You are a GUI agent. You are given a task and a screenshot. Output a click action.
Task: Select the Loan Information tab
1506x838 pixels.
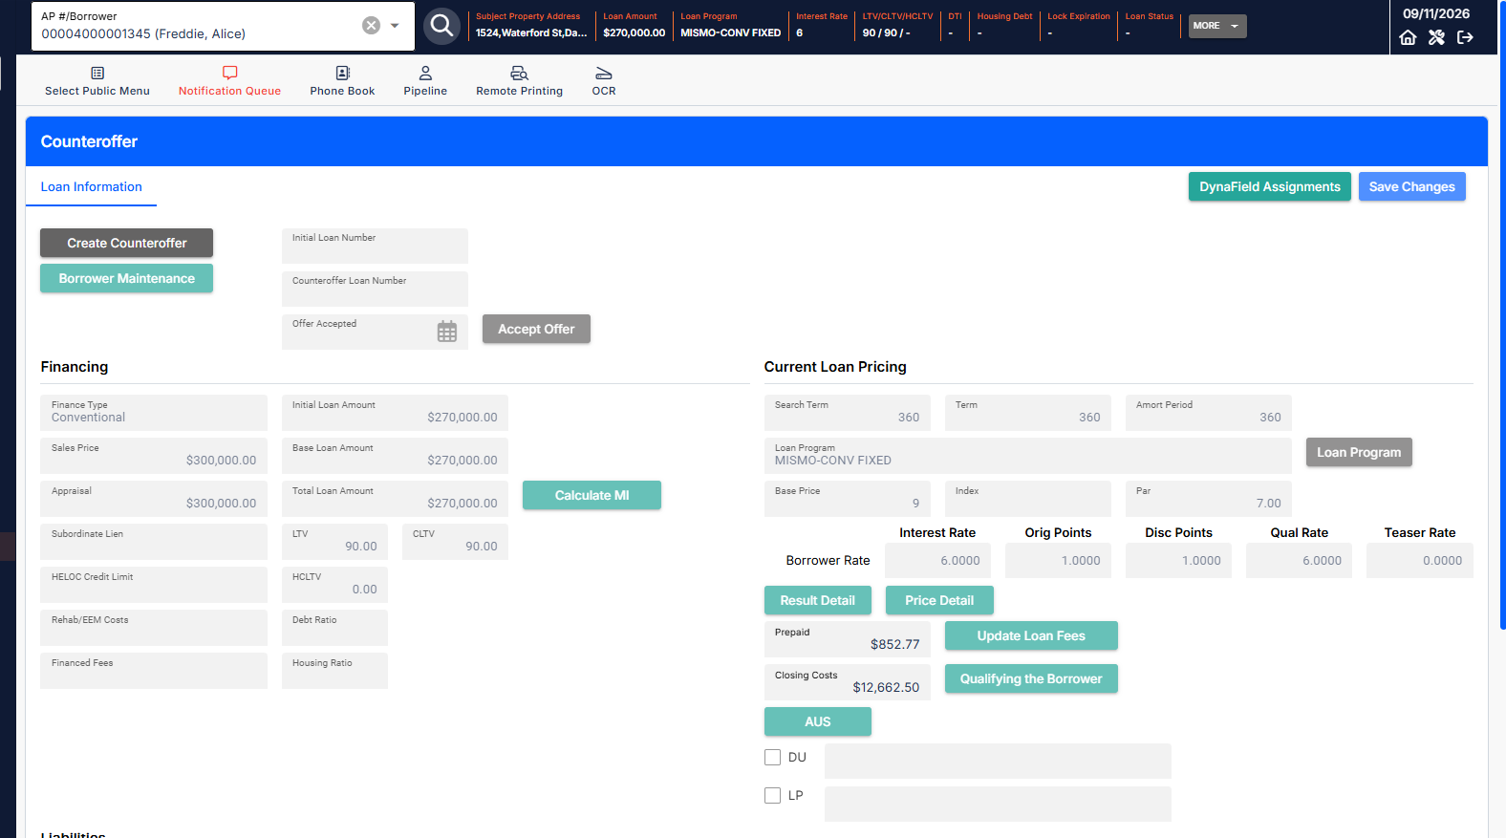click(91, 187)
